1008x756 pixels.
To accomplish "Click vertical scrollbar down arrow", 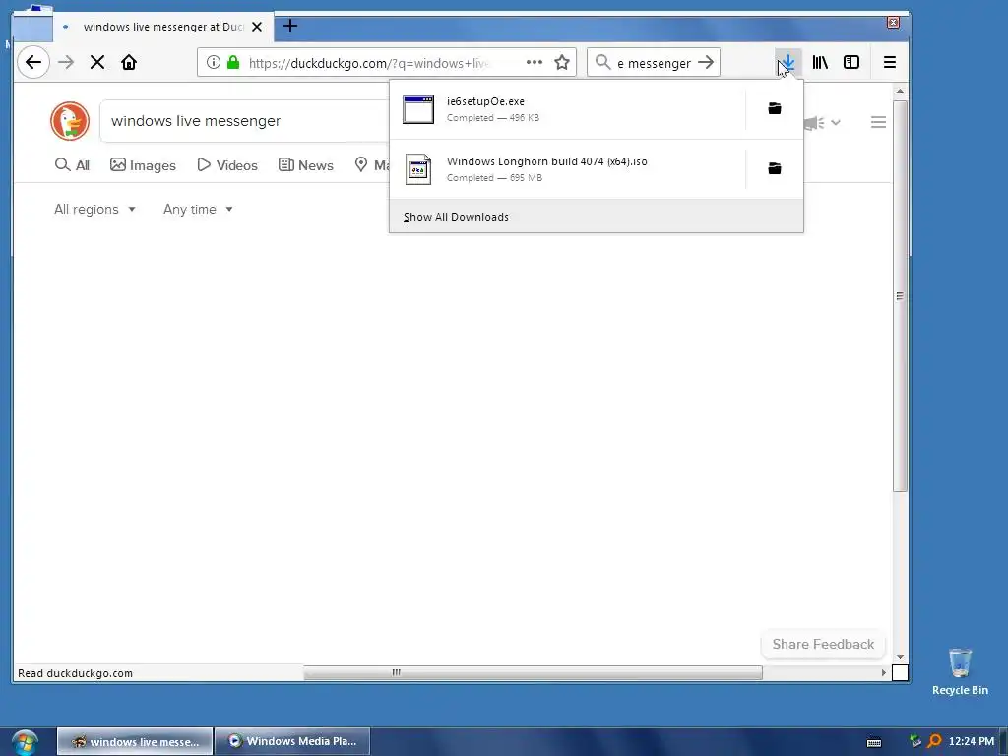I will [900, 657].
